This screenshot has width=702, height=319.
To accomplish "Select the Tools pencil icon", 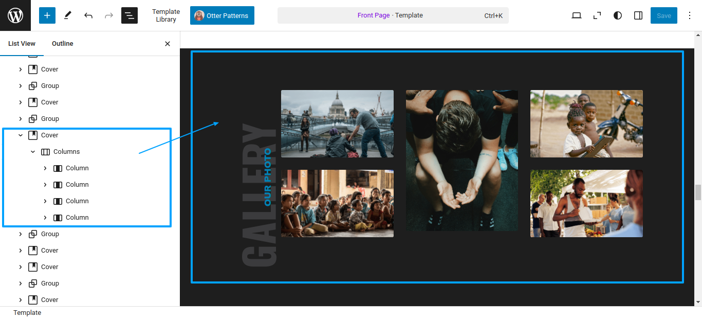I will point(68,15).
